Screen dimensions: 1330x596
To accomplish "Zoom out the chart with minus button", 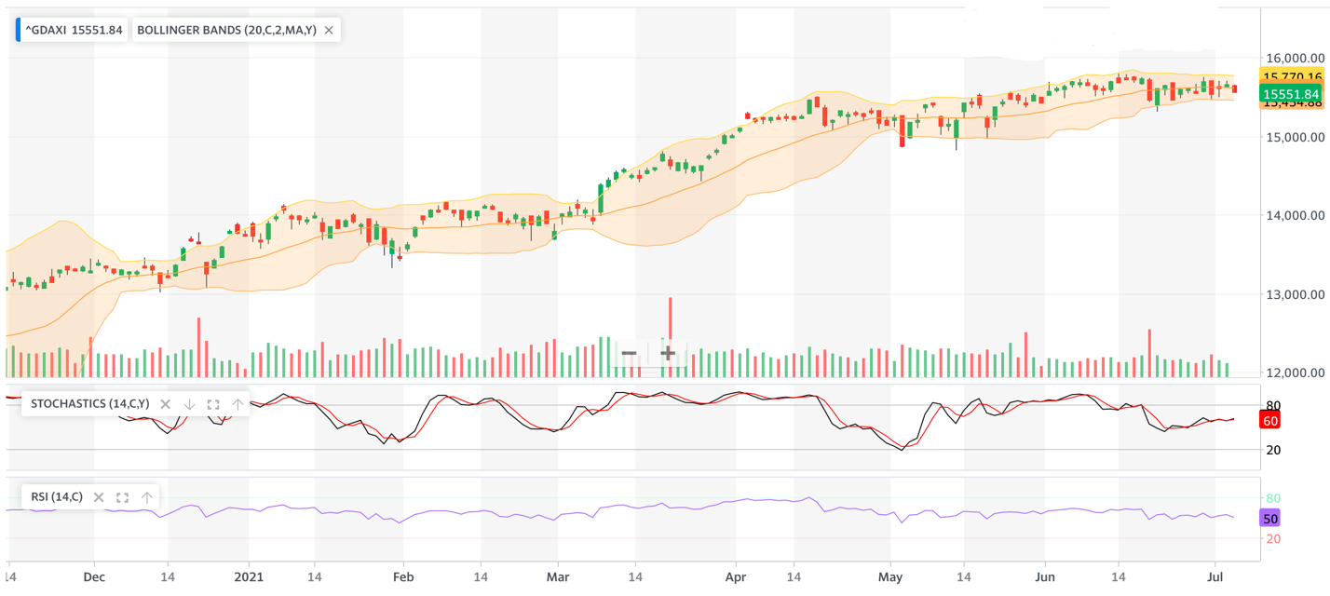I will pyautogui.click(x=629, y=354).
